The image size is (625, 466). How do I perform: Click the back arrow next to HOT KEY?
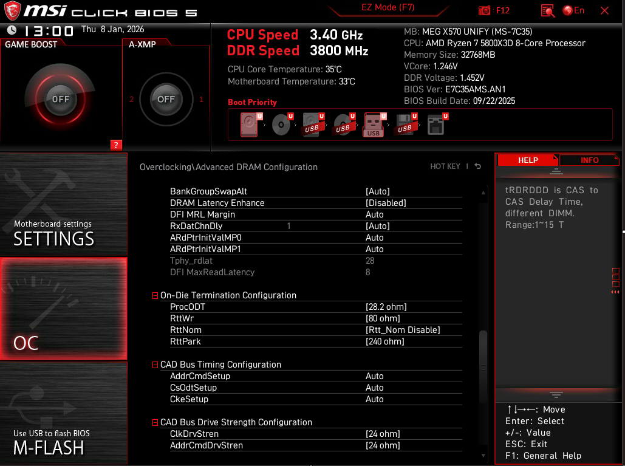point(477,166)
